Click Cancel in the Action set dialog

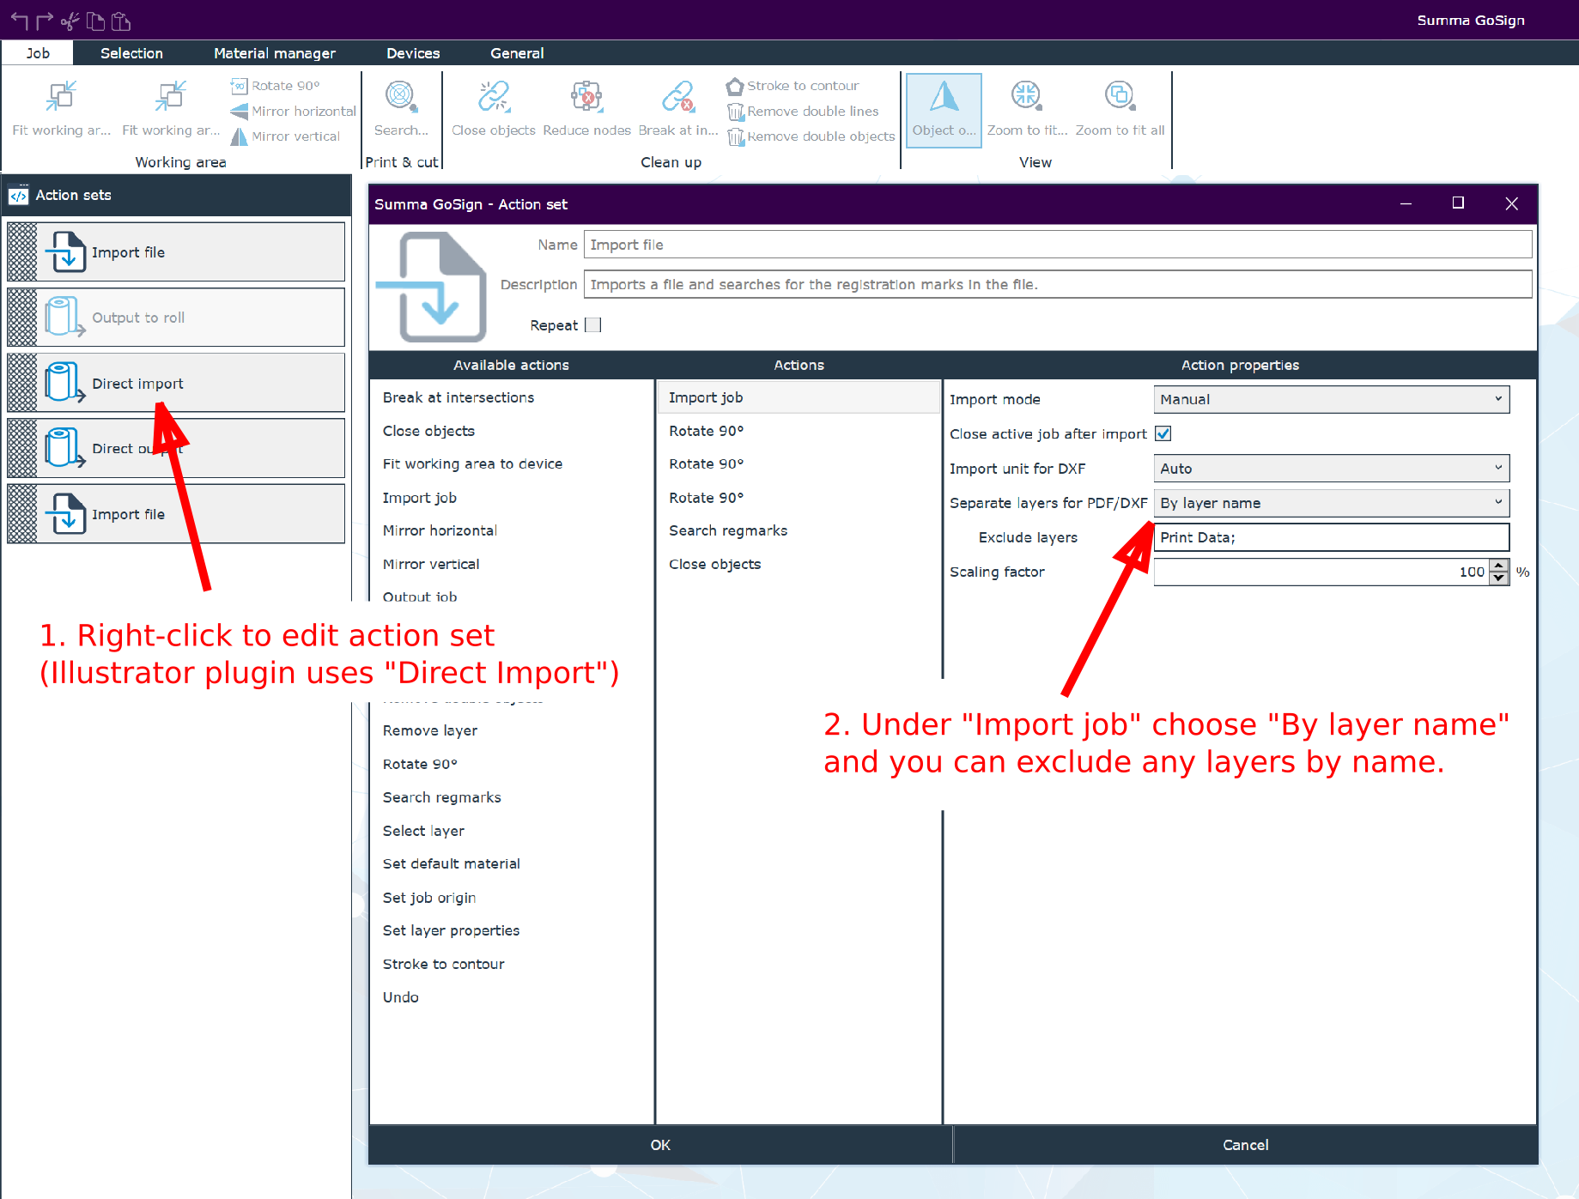tap(1245, 1145)
